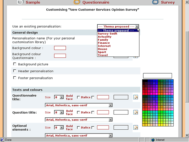Click the Done page icon in status bar

tap(2, 140)
